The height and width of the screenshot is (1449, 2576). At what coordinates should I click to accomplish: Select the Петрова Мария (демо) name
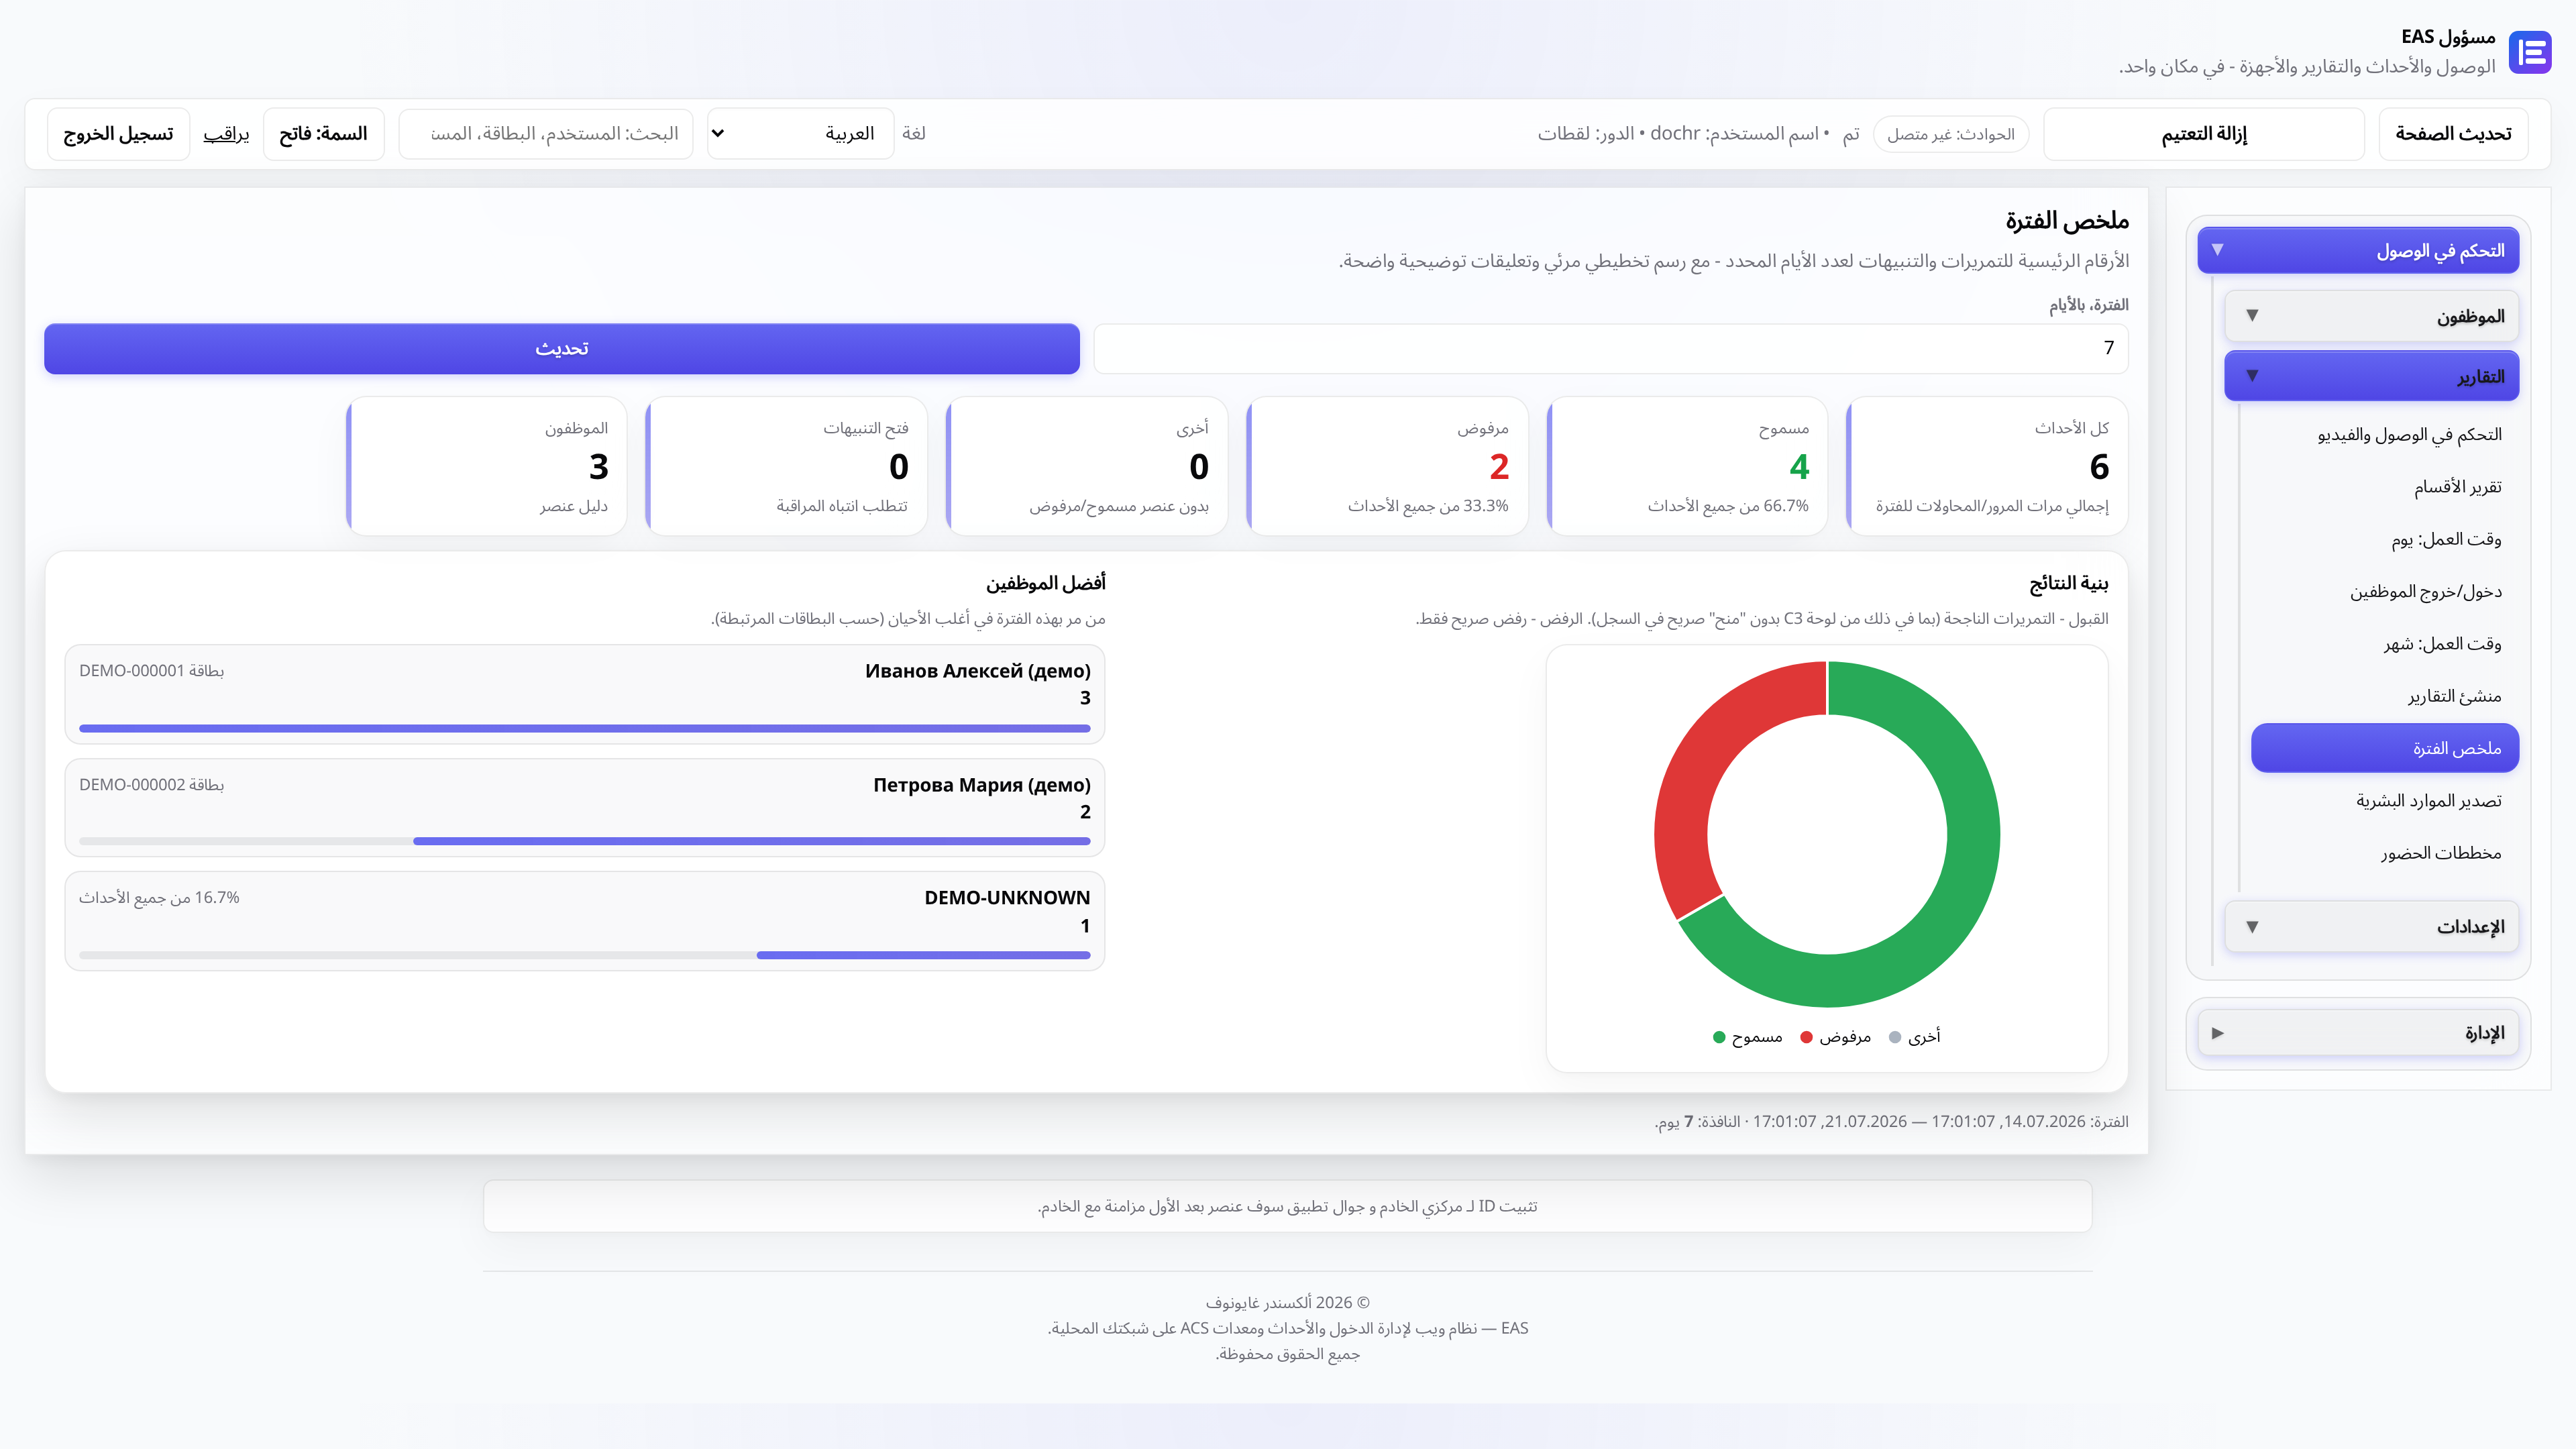981,785
